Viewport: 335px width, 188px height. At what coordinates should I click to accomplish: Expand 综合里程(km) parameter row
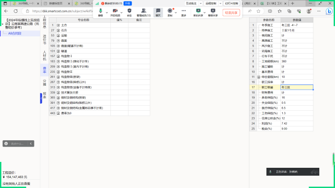click(259, 77)
